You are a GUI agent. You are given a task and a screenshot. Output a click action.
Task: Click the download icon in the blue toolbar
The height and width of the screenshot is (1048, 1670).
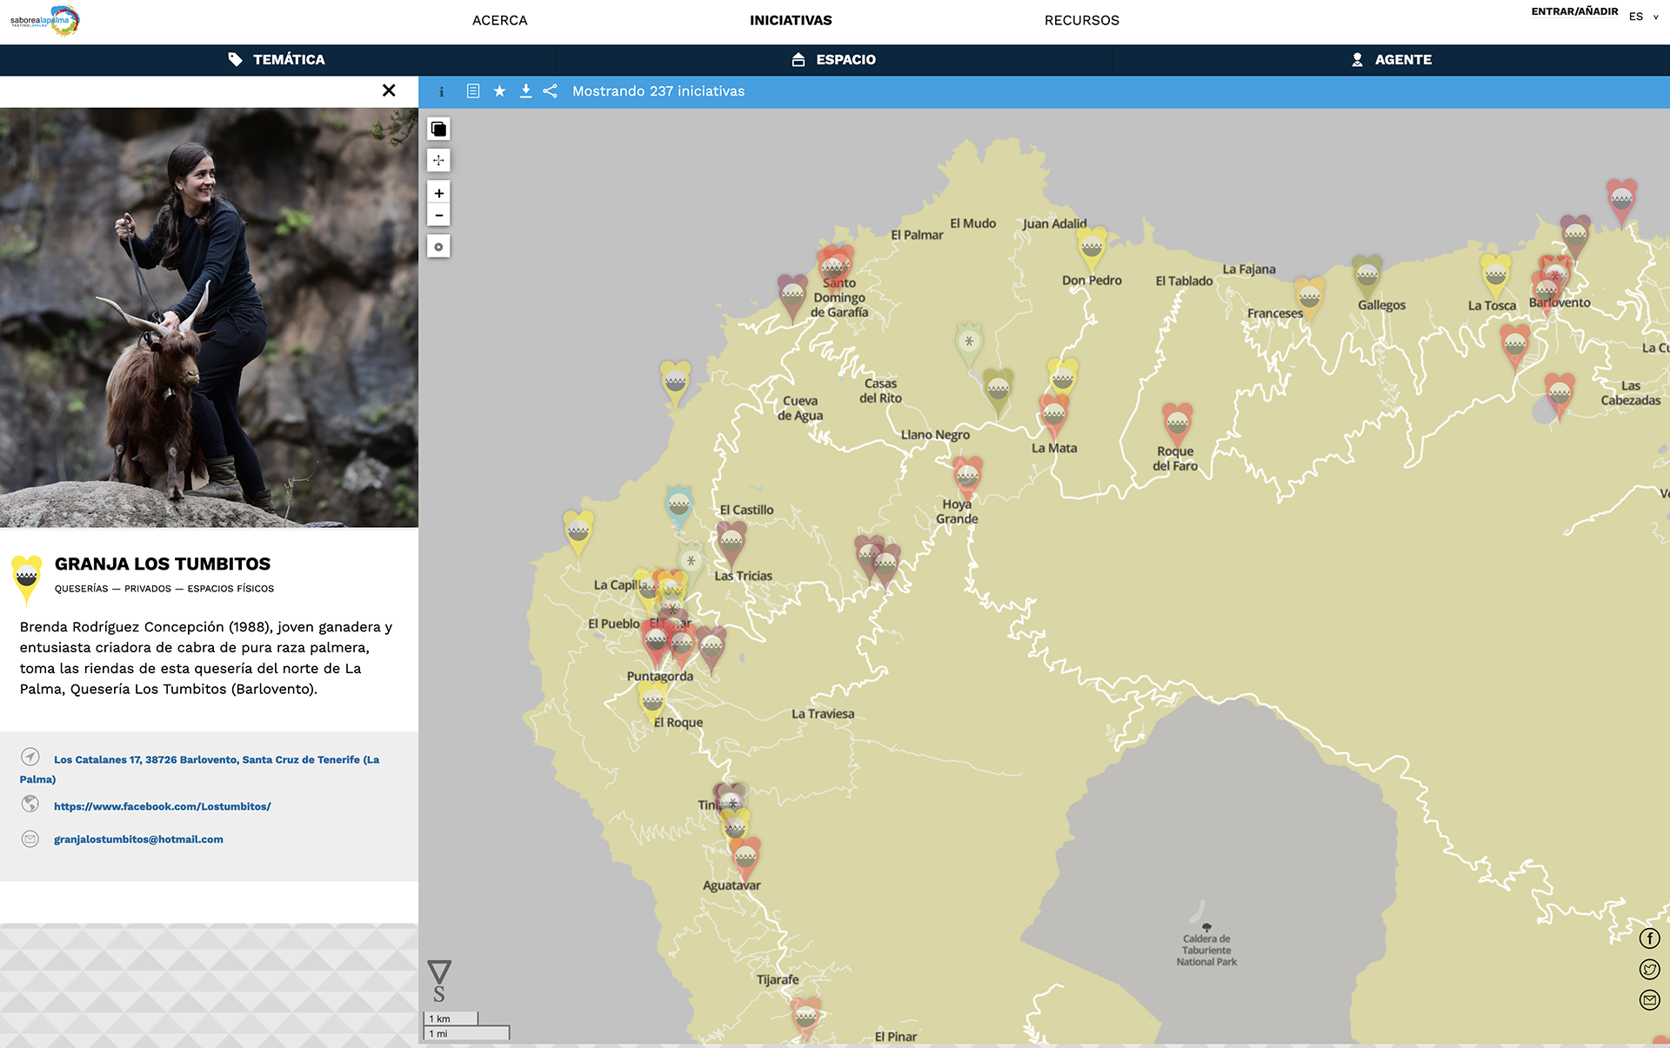click(525, 91)
